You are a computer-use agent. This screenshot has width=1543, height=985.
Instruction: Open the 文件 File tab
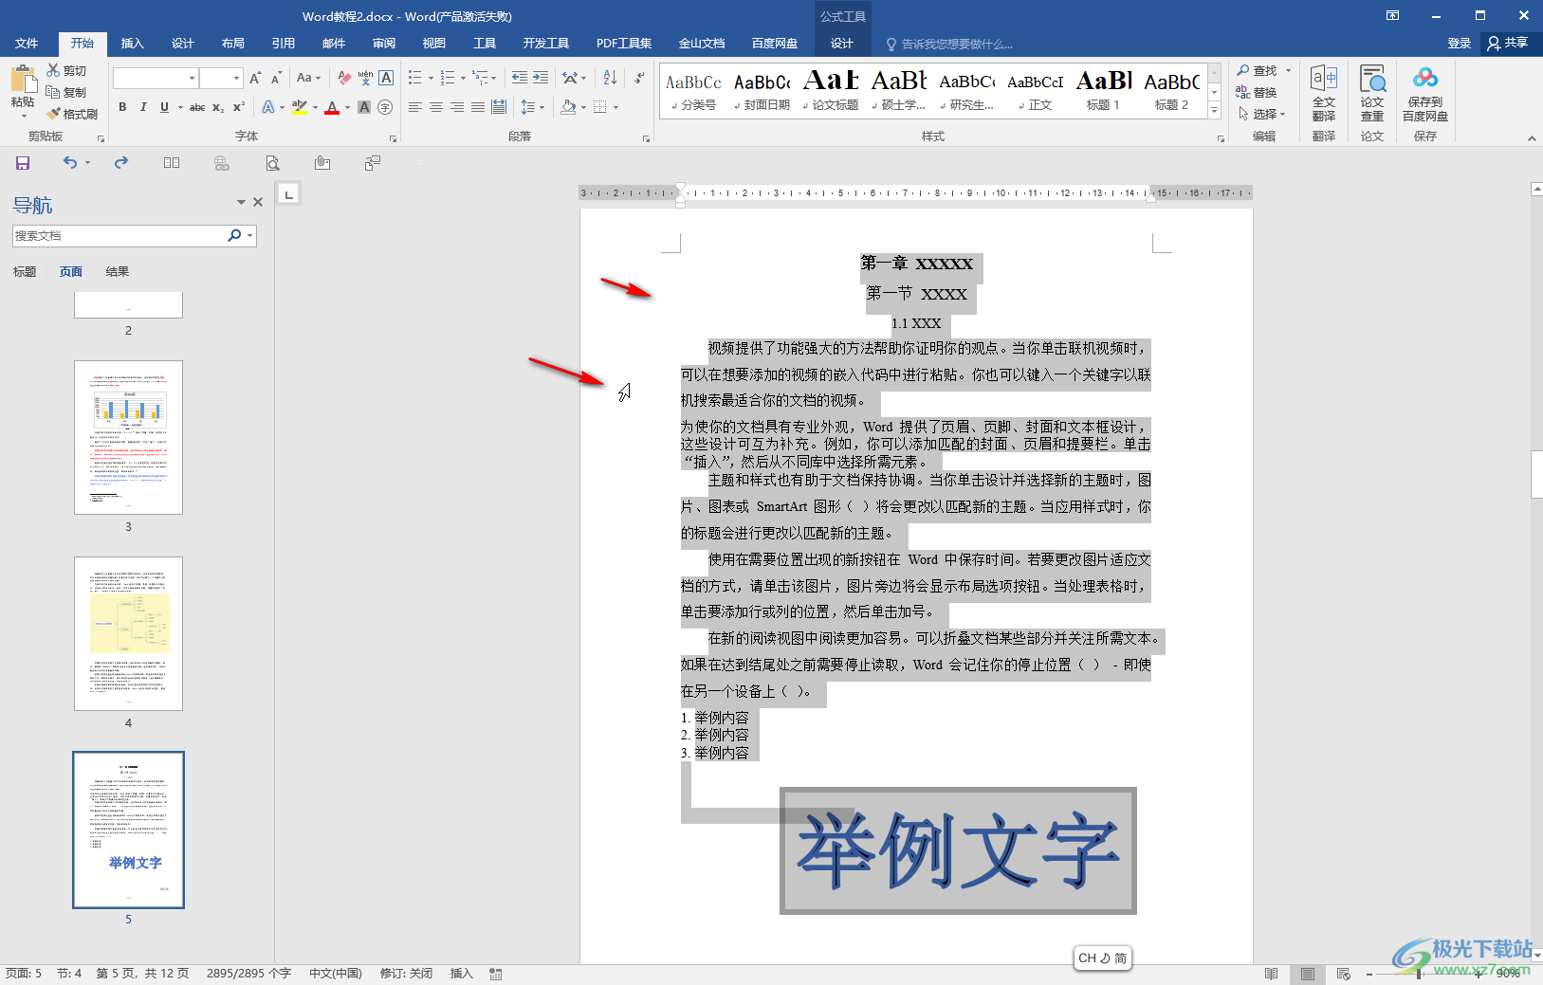tap(27, 44)
